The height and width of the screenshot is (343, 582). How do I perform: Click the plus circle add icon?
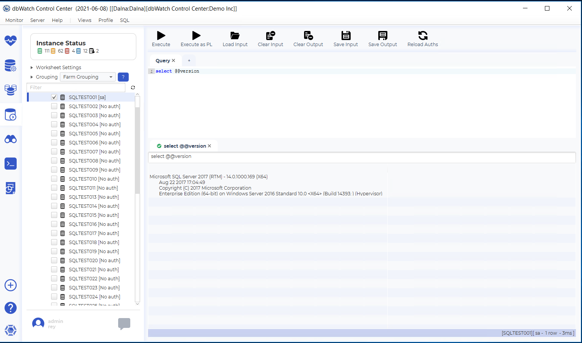coord(11,285)
